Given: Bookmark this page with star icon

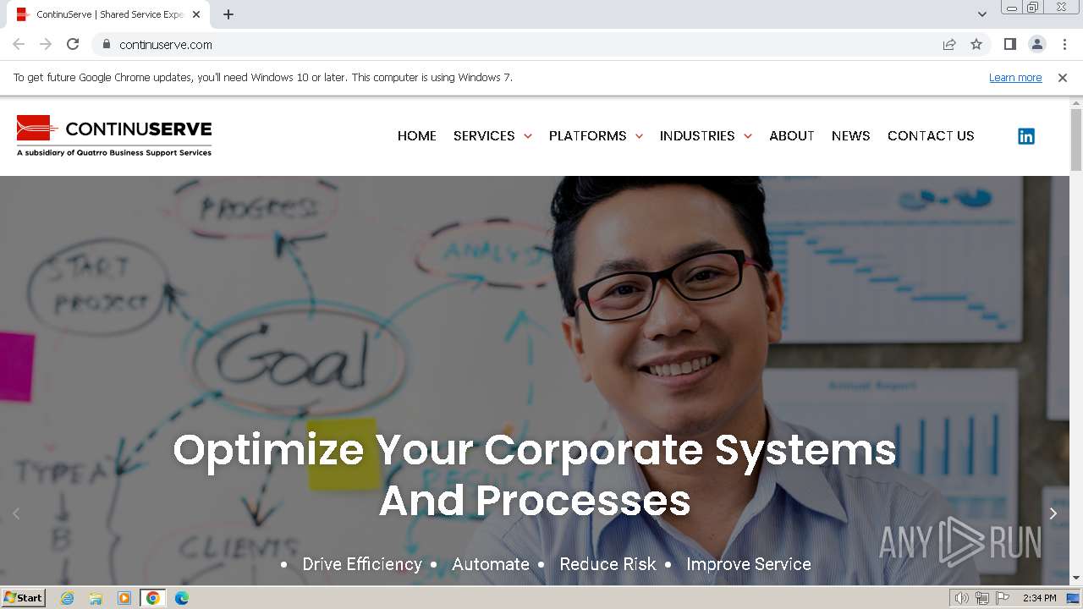Looking at the screenshot, I should (x=976, y=44).
